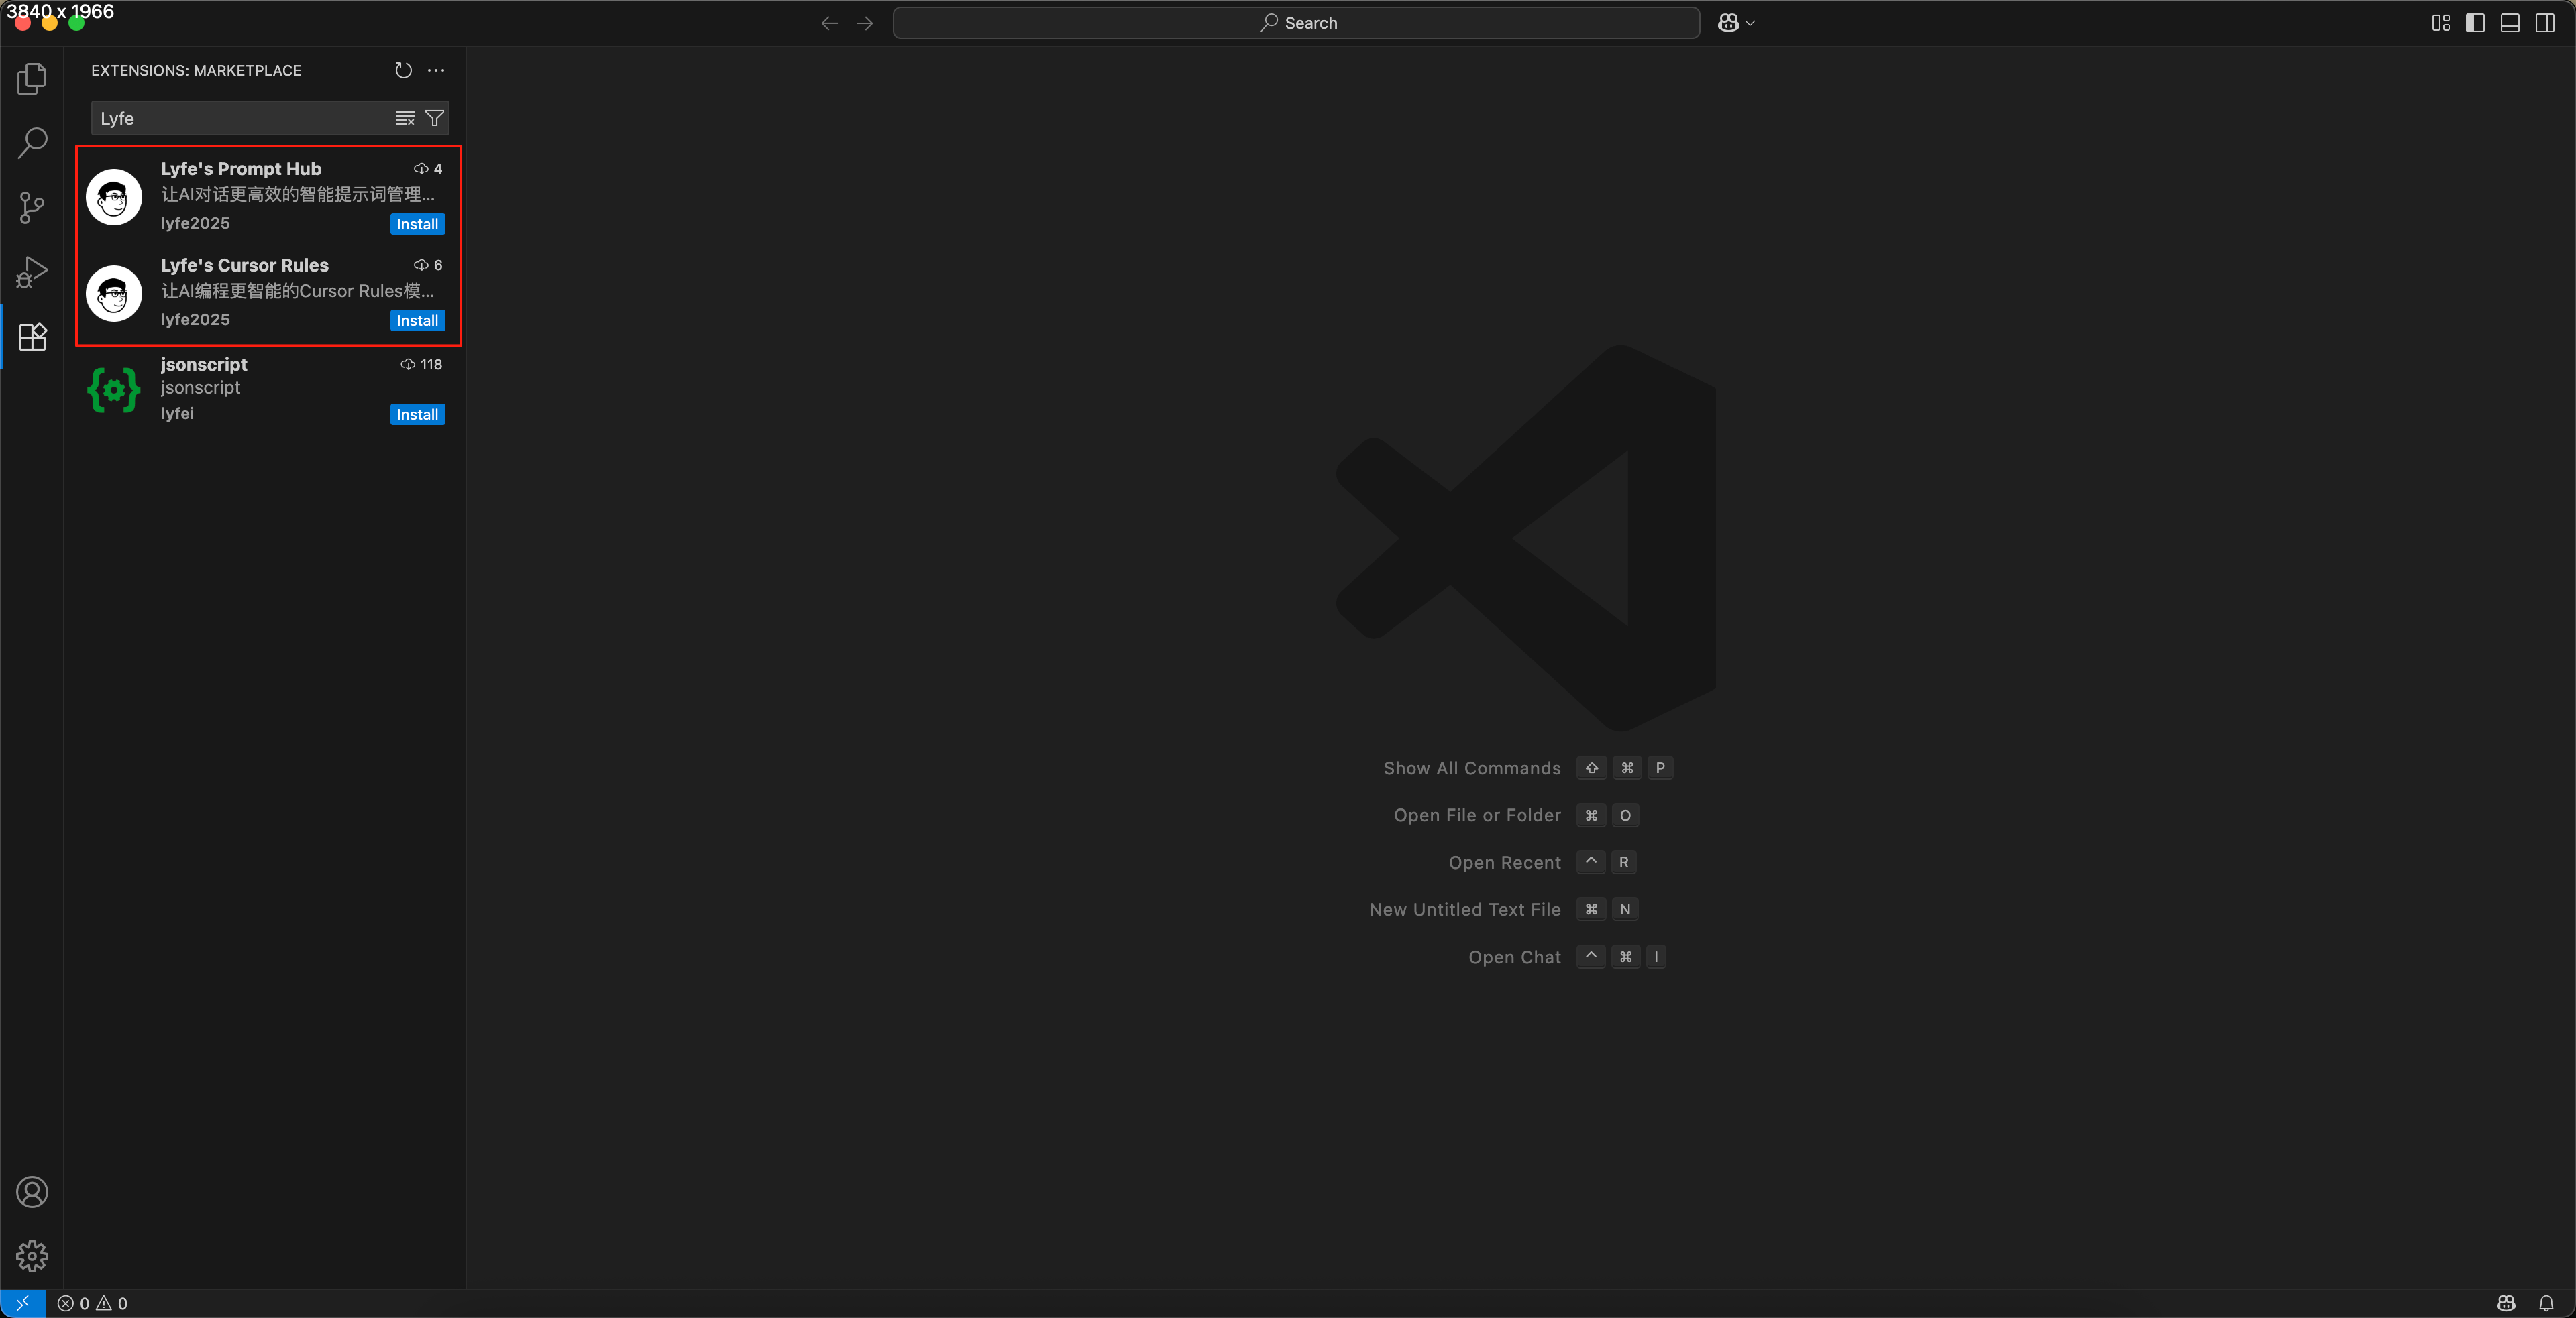Open the notifications bell in status bar
2576x1318 pixels.
tap(2546, 1303)
